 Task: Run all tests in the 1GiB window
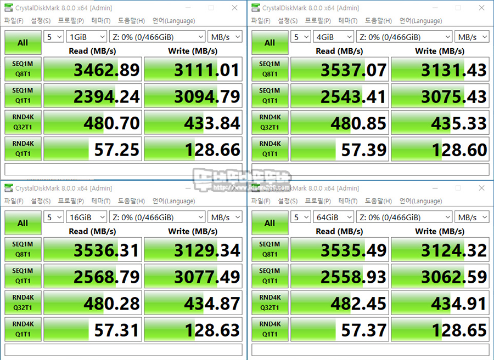tap(23, 42)
